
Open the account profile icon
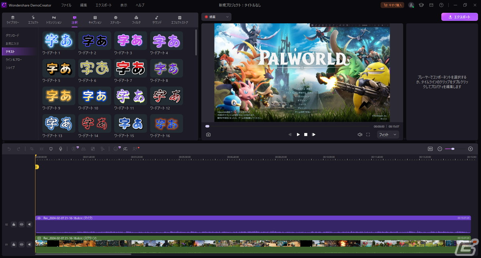coord(411,5)
